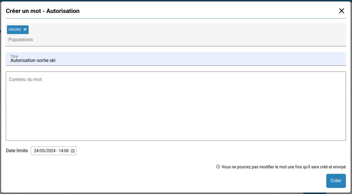Open the Populations selection field
Image resolution: width=352 pixels, height=194 pixels.
click(172, 40)
